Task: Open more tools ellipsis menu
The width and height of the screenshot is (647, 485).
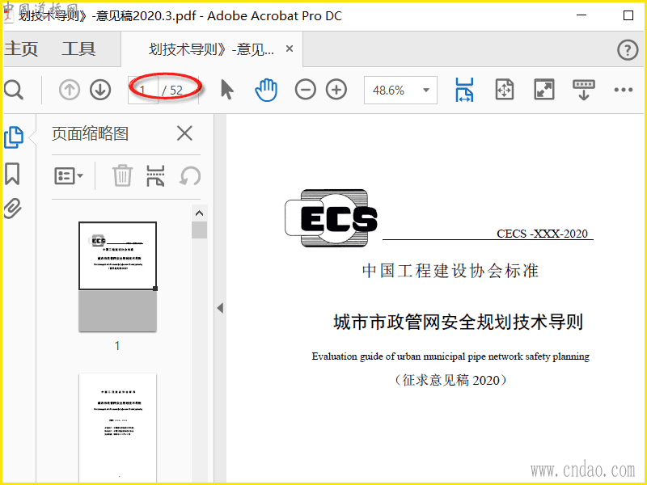Action: (623, 90)
